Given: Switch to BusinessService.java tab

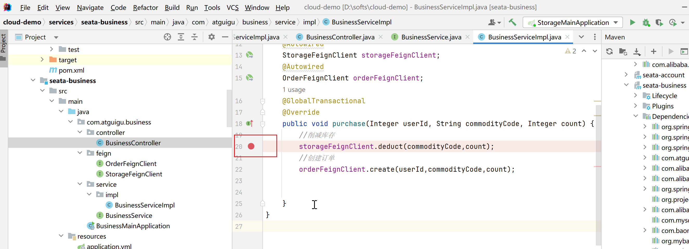Looking at the screenshot, I should tap(431, 37).
